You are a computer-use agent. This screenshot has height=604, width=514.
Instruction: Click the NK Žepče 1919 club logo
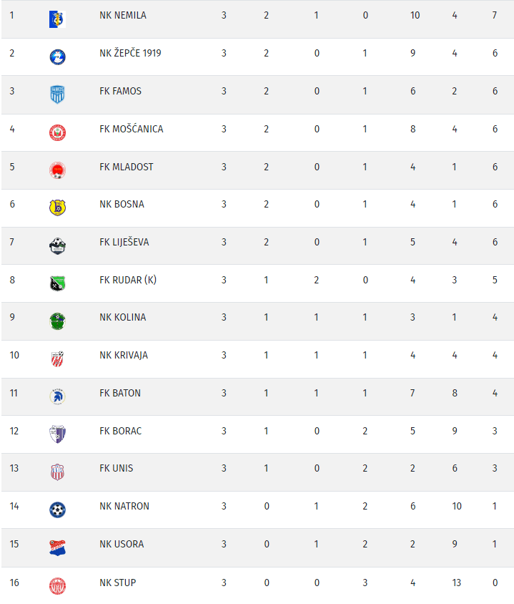pyautogui.click(x=57, y=57)
